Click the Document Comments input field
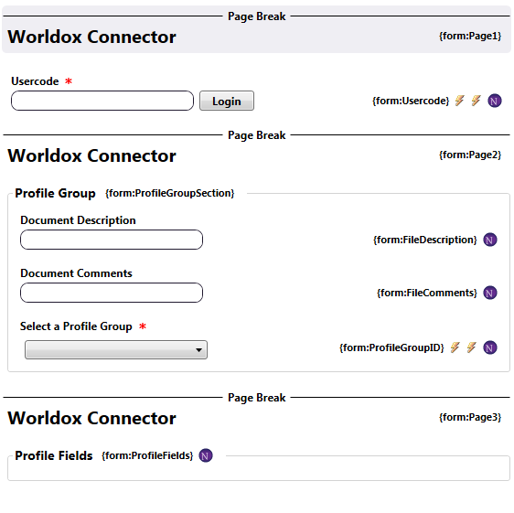Viewport: 514px width, 513px height. [x=112, y=293]
